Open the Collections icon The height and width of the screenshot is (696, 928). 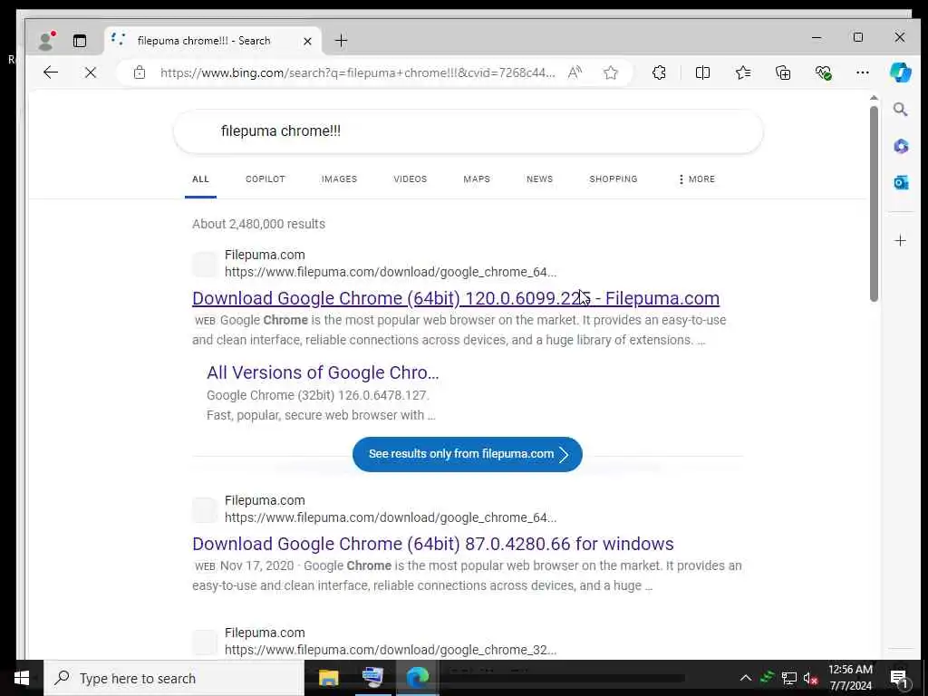pyautogui.click(x=783, y=72)
